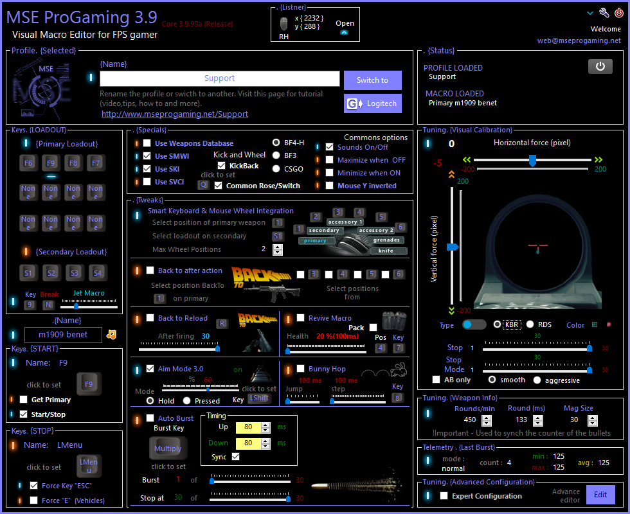Click the macro name field m1909 benet
The width and height of the screenshot is (630, 514).
click(63, 335)
